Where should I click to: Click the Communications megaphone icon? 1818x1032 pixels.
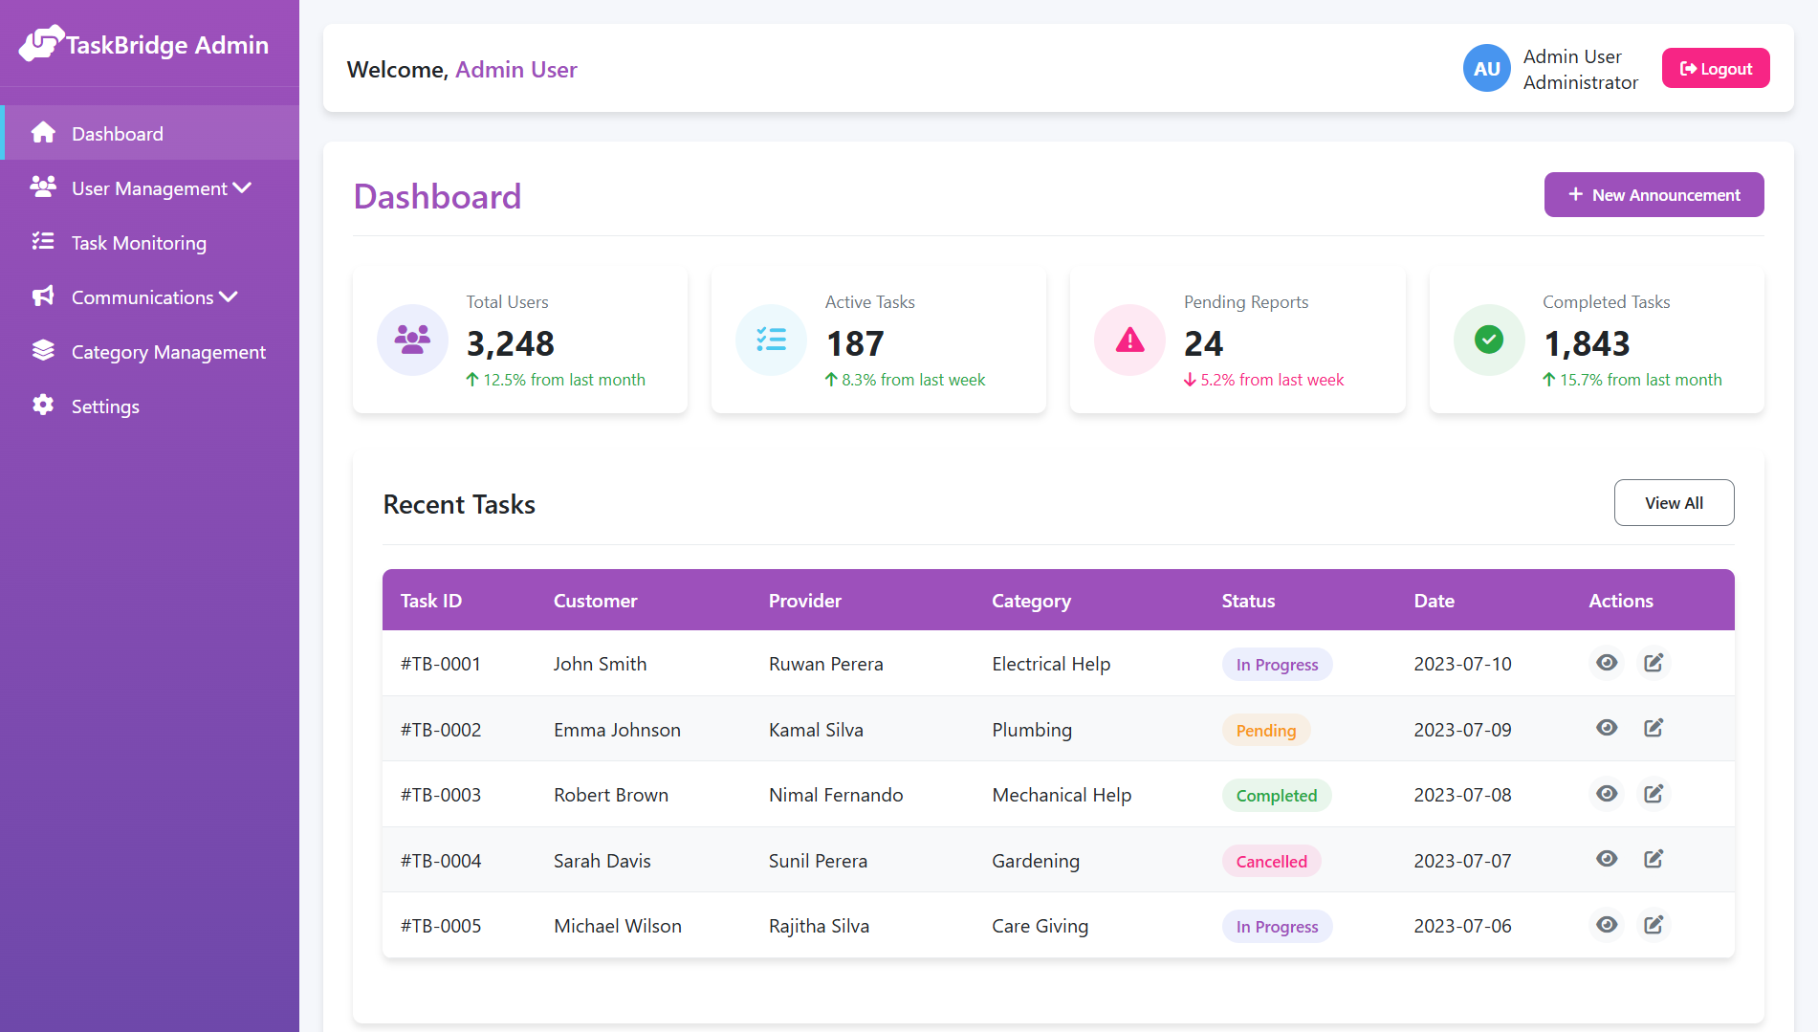click(x=43, y=296)
